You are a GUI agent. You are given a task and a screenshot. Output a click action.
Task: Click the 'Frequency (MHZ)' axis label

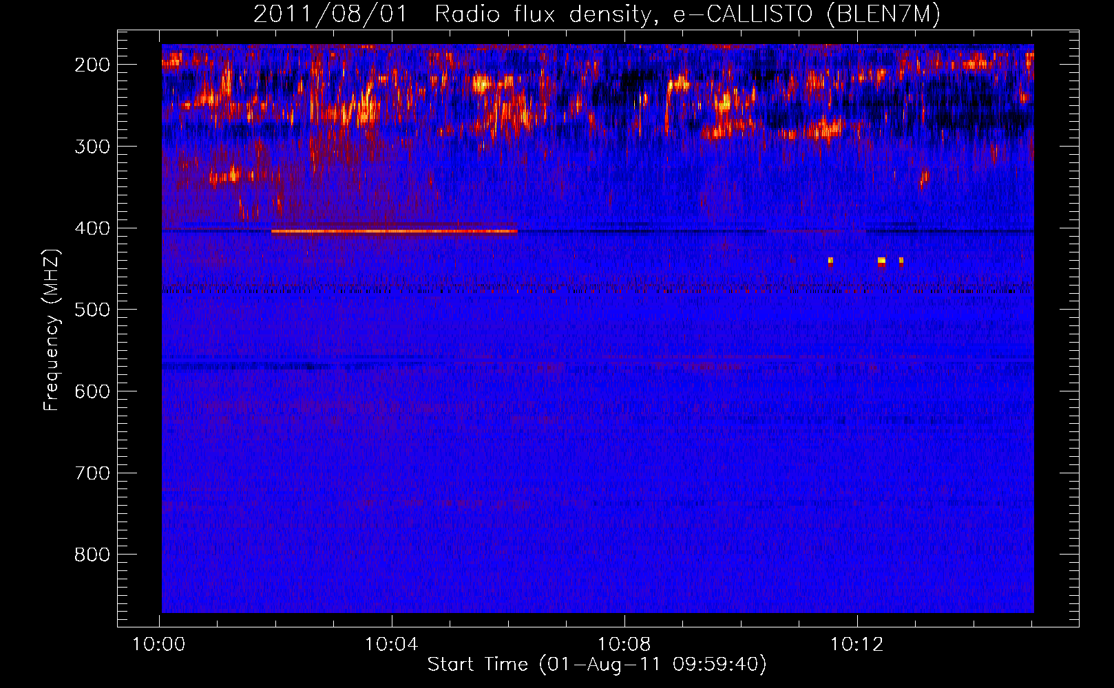(52, 330)
